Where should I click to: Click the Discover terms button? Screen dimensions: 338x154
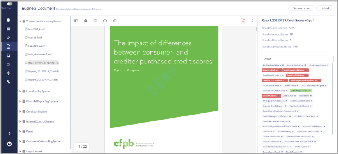pyautogui.click(x=301, y=8)
